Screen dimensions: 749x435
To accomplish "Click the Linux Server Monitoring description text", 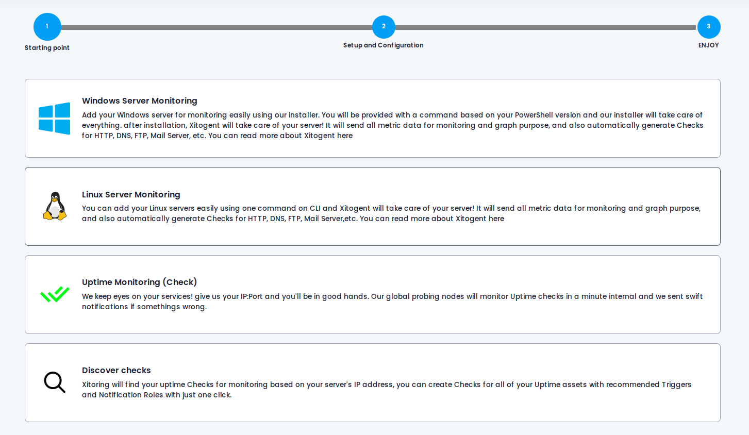I will click(x=391, y=213).
